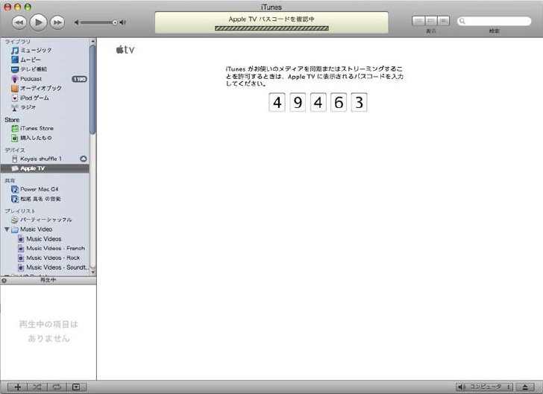Open the コンピュータ speaker dropdown

[x=484, y=387]
